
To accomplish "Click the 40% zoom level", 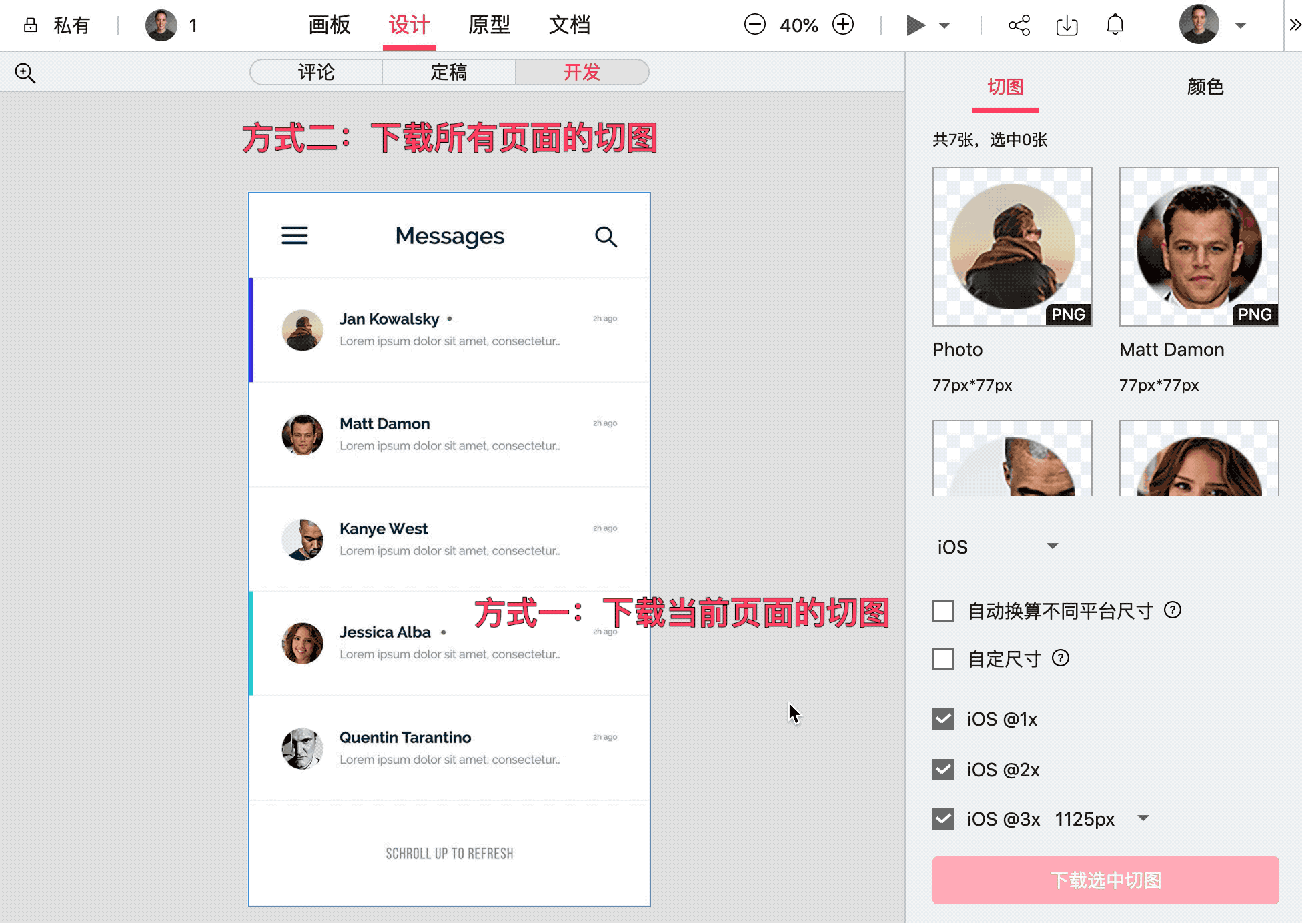I will pyautogui.click(x=799, y=25).
